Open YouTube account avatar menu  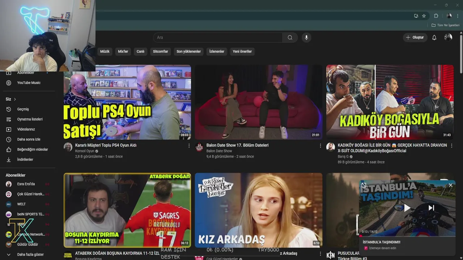448,38
